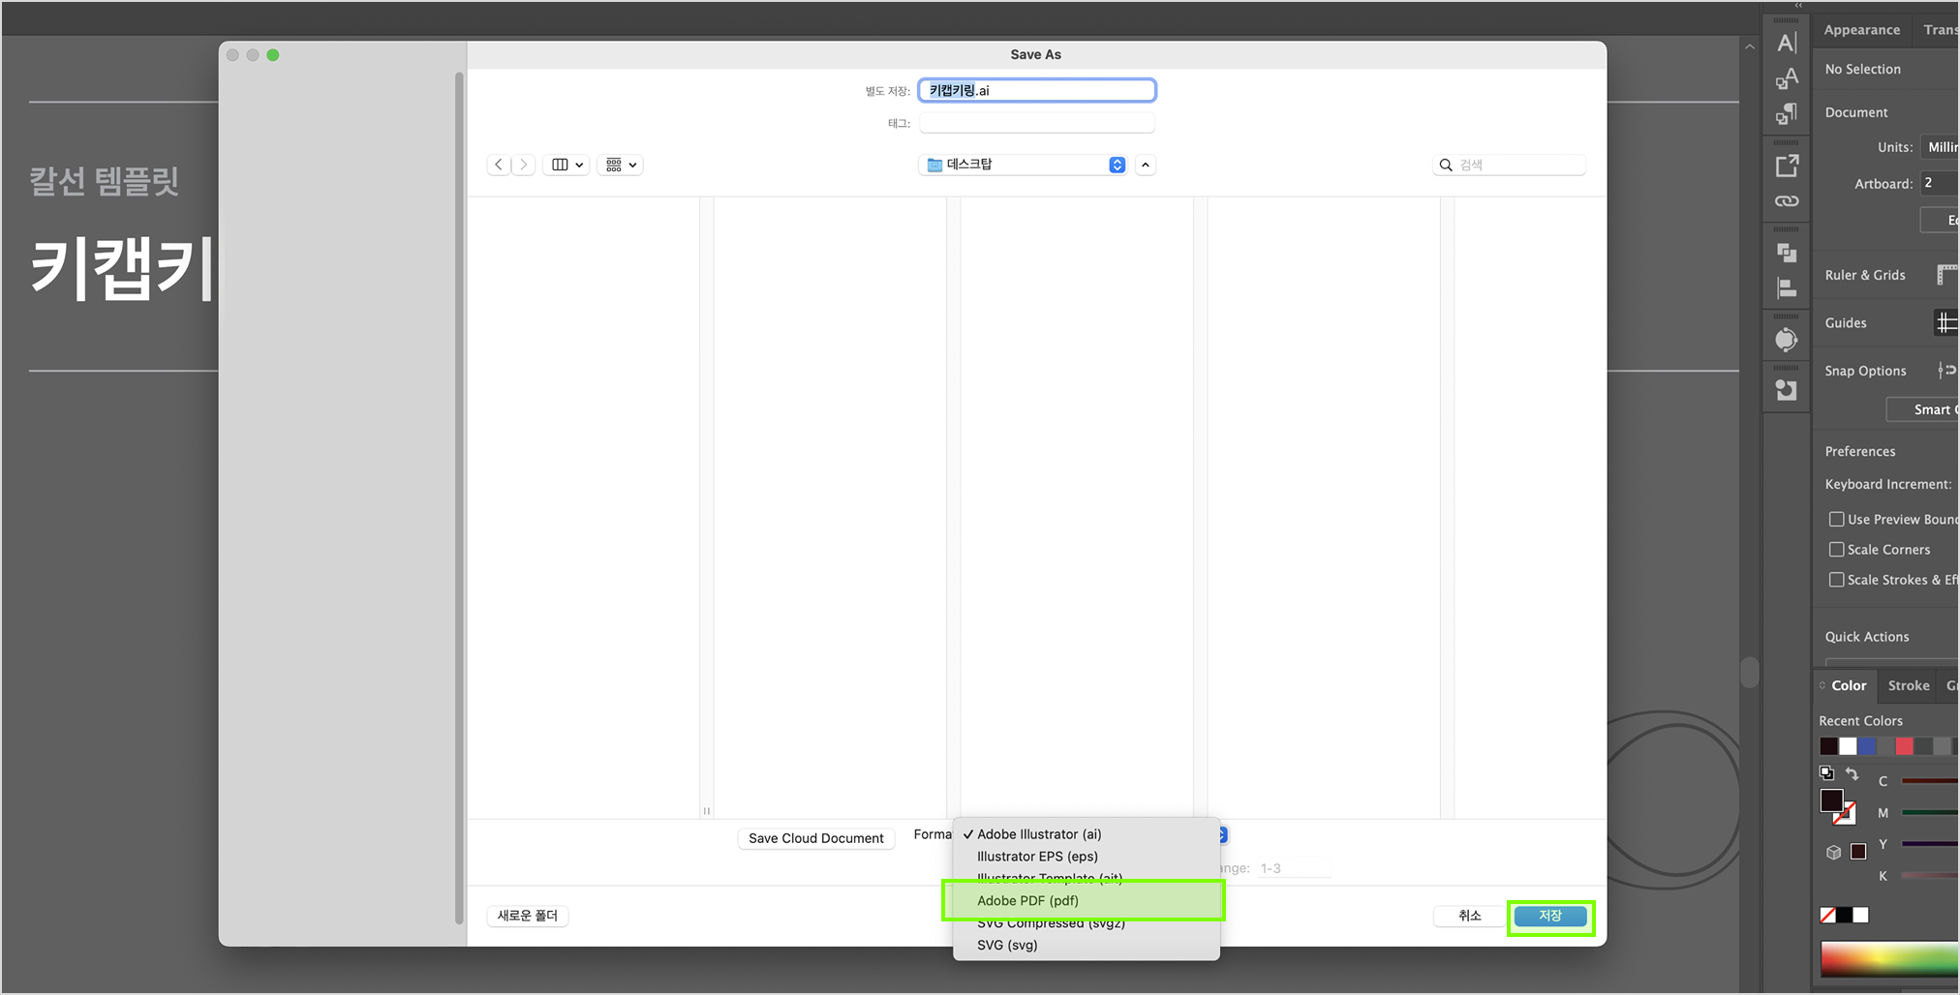Collapse the save dialog with chevron button
1960x995 pixels.
click(1146, 166)
